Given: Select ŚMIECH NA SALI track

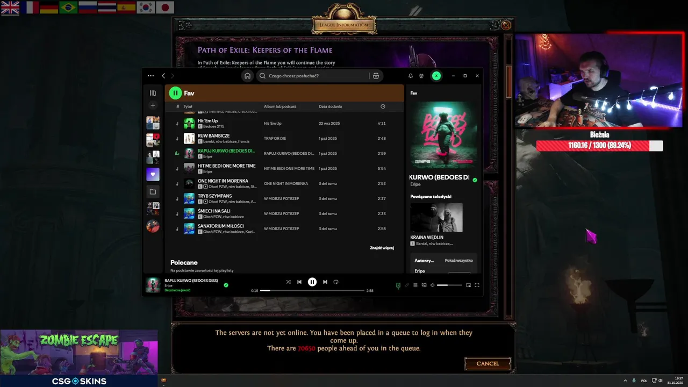Looking at the screenshot, I should (x=213, y=211).
